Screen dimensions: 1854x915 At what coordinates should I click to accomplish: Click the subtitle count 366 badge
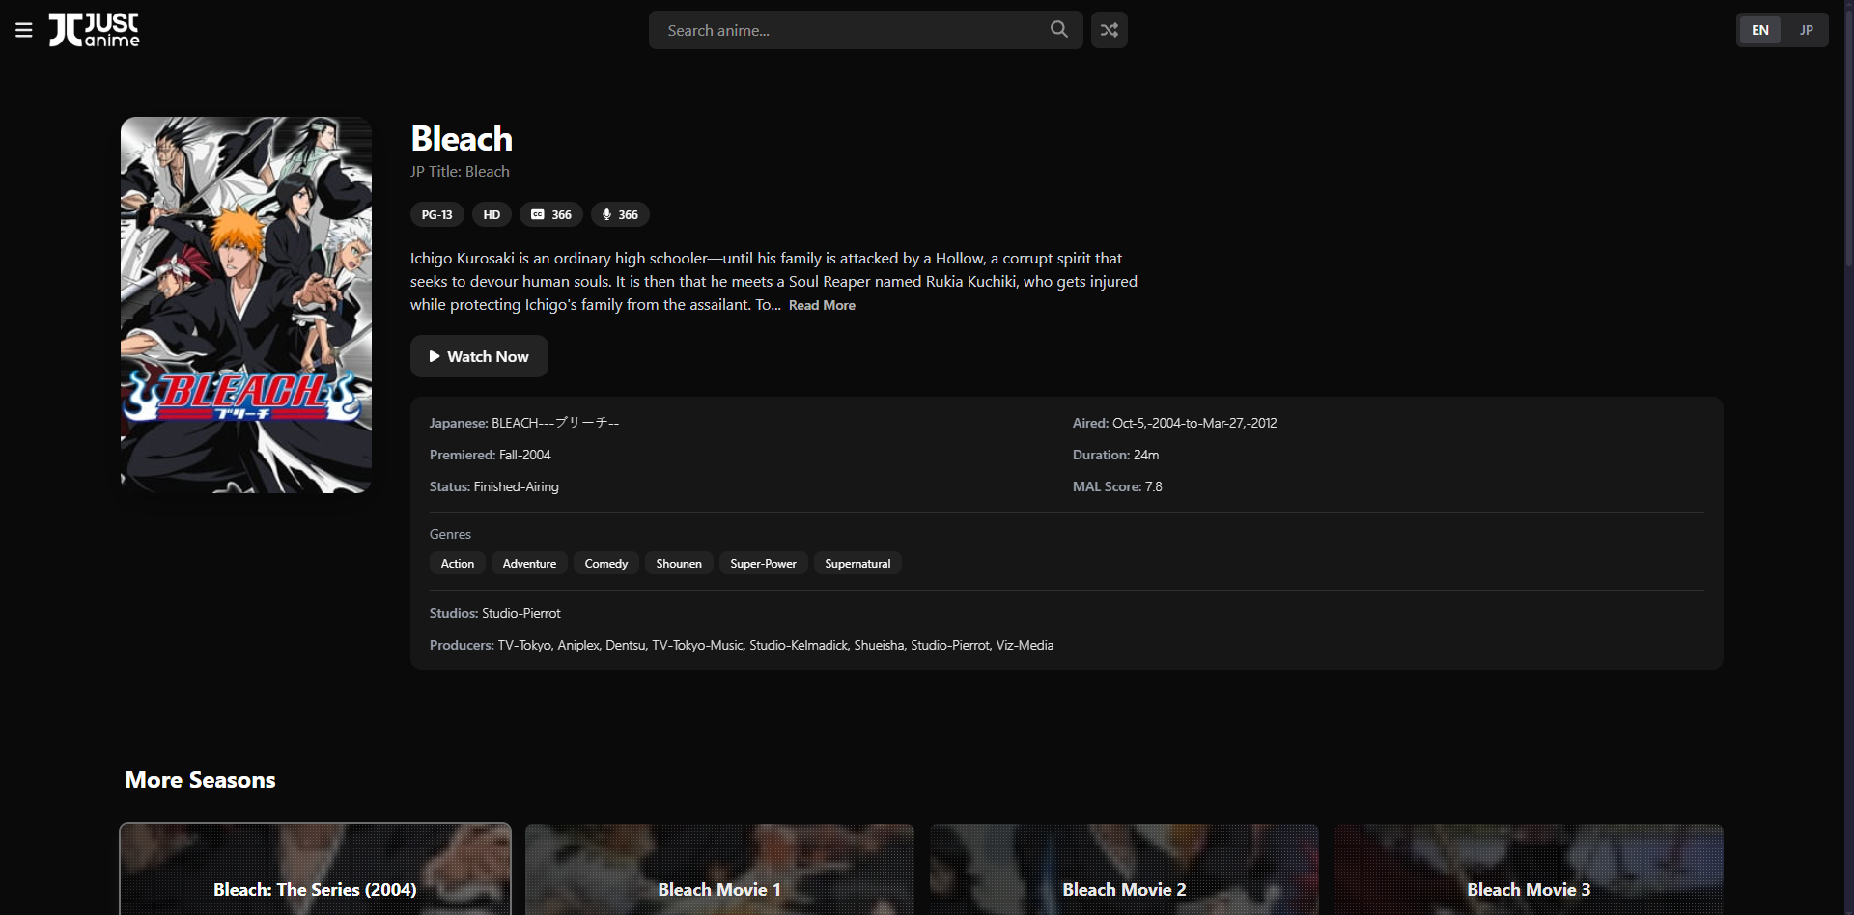click(550, 214)
